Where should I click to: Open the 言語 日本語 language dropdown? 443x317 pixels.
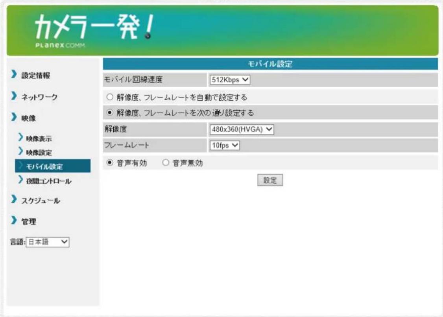pyautogui.click(x=48, y=242)
